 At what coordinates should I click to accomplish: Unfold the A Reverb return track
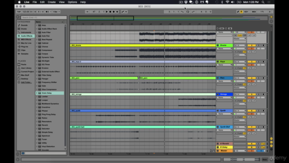pos(218,144)
